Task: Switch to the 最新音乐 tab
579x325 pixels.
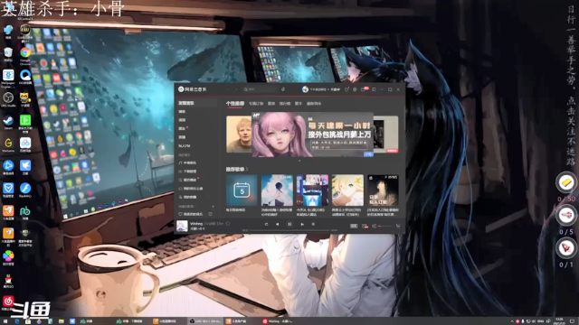Action: pos(314,104)
